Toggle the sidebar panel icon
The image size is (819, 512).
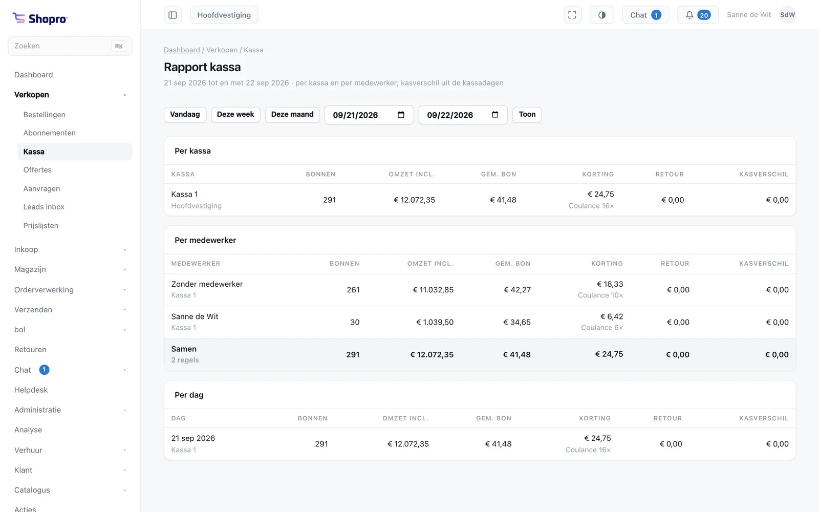pos(173,15)
